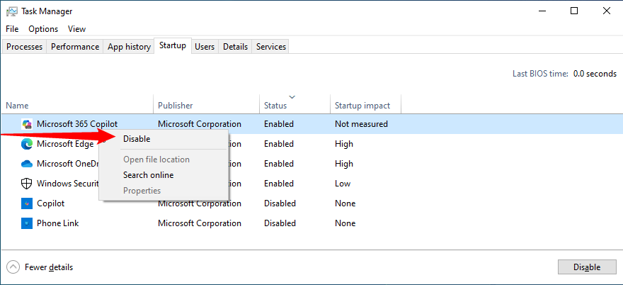Select the Copilot row name text
This screenshot has height=285, width=623.
click(50, 203)
